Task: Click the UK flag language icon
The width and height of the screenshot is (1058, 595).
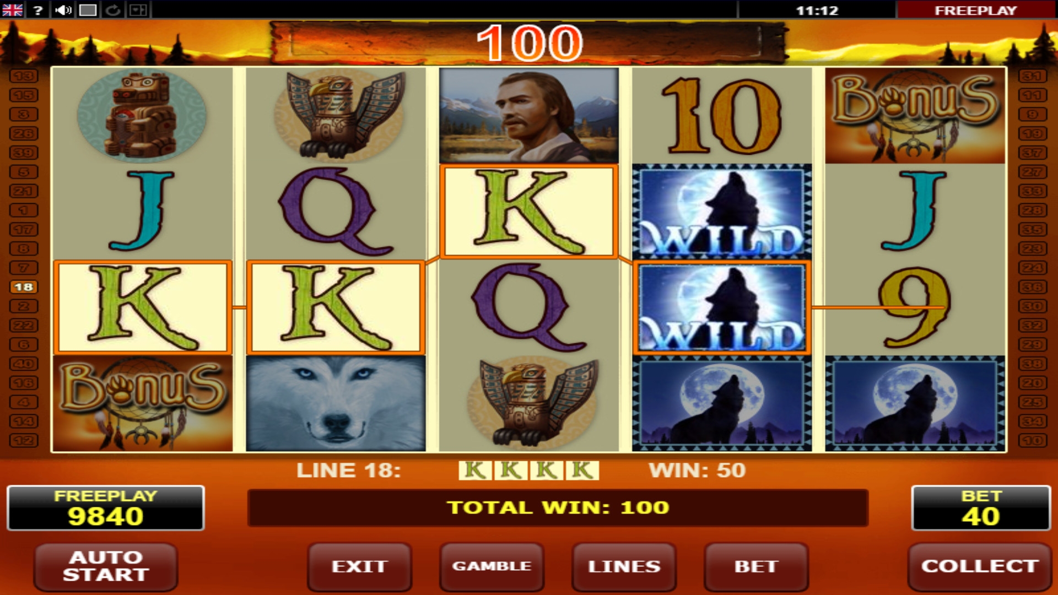Action: (12, 10)
